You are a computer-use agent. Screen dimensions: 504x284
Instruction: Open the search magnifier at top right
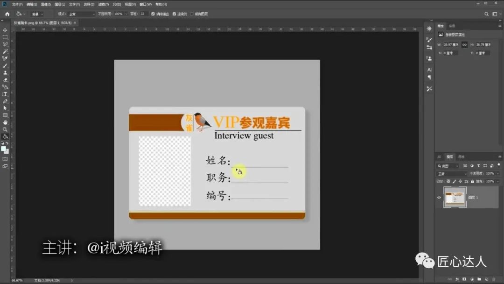click(x=486, y=14)
